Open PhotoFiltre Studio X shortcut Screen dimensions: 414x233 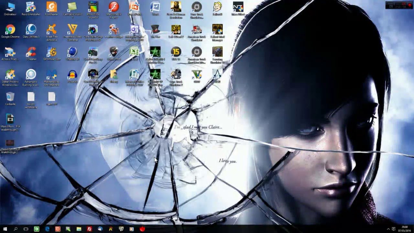93,10
